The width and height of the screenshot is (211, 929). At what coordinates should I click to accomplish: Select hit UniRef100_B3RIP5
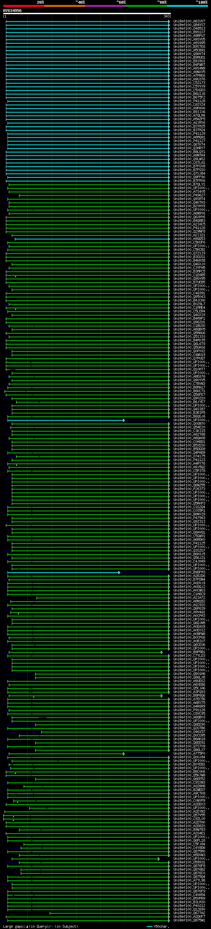point(189,413)
